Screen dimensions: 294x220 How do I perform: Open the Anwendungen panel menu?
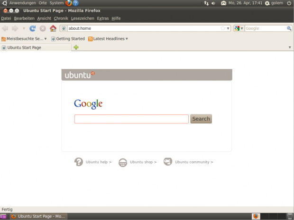point(22,3)
